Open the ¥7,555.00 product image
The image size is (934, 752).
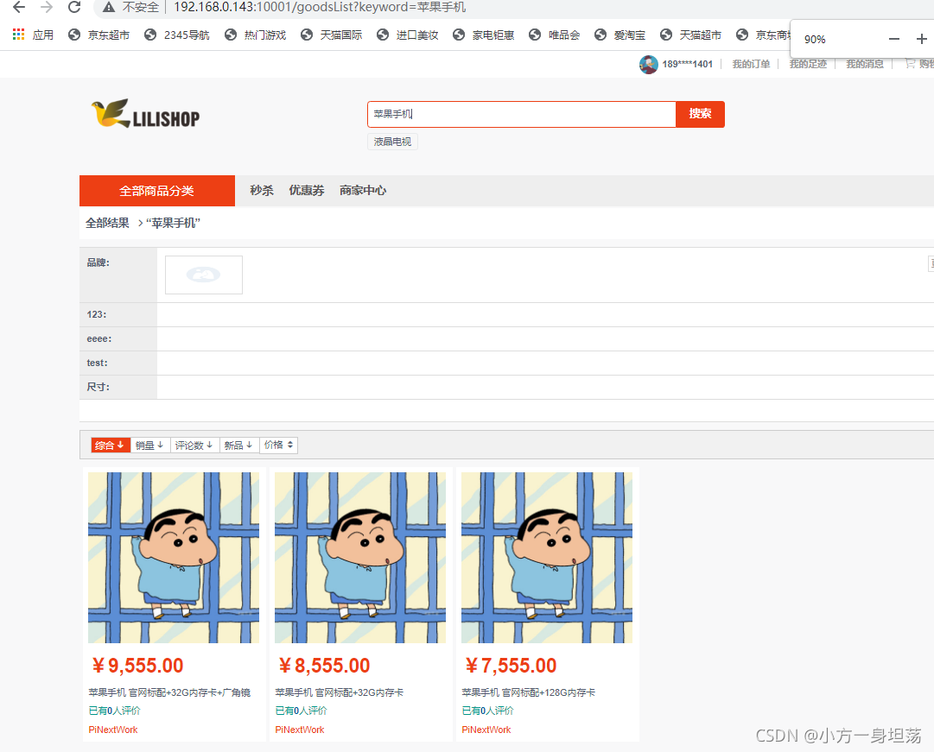coord(547,557)
